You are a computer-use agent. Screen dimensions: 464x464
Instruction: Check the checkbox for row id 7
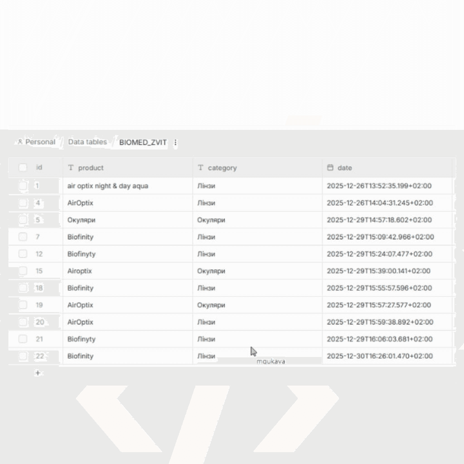click(23, 237)
